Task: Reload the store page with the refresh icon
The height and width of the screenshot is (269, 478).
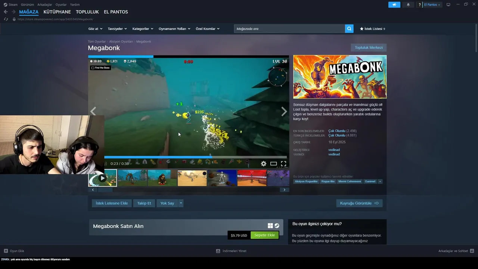Action: point(6,19)
